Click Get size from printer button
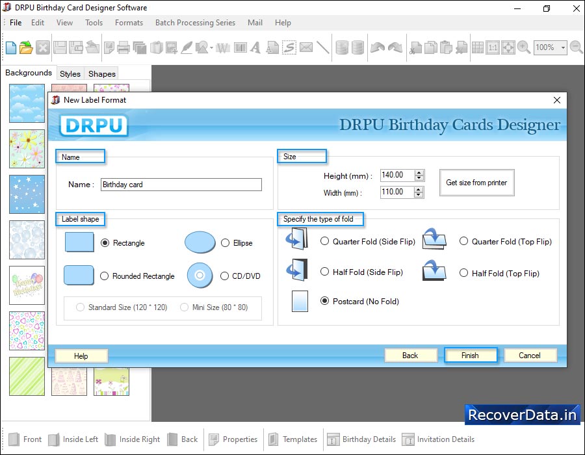 476,183
